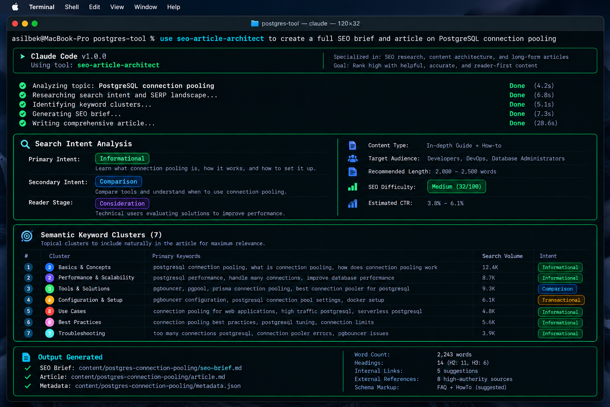Click the Performance & Scalability cluster name
610x407 pixels.
click(x=97, y=277)
